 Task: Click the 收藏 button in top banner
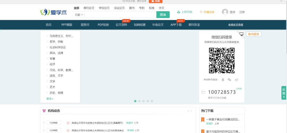click(155, 1)
